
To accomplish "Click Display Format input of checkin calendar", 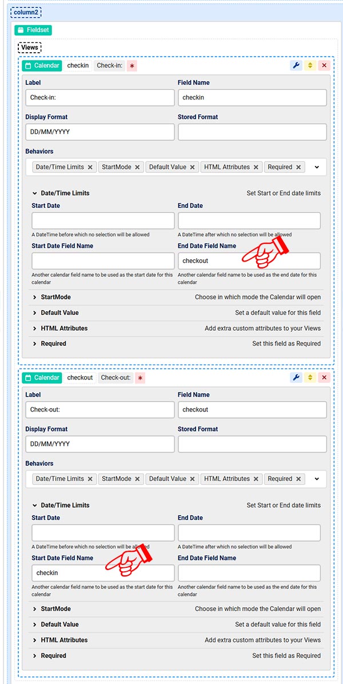I will point(100,132).
